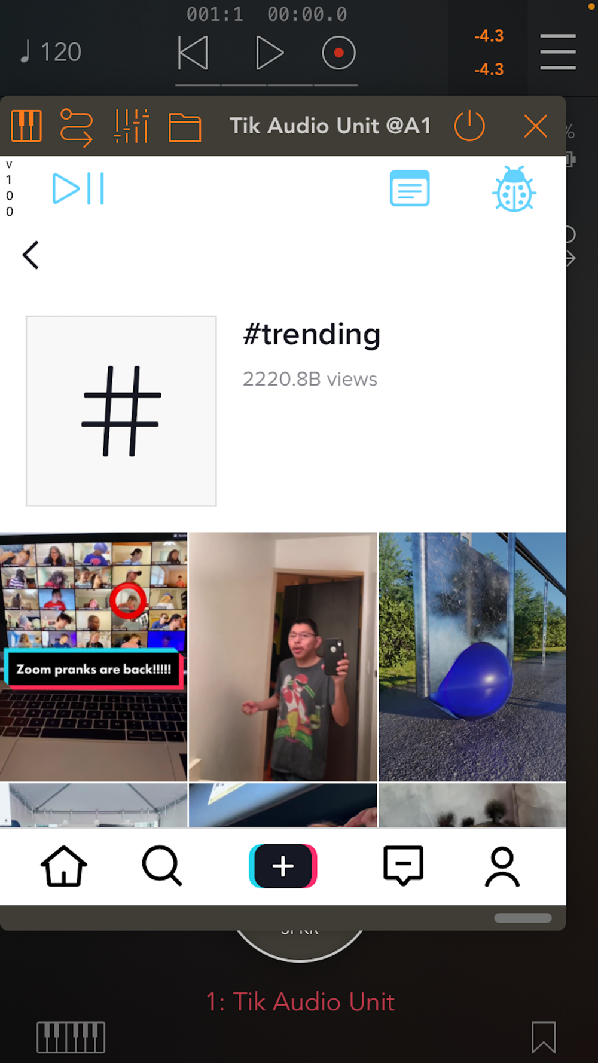Open the hamburger menu at top right
Screen dimensions: 598x1063
point(558,51)
